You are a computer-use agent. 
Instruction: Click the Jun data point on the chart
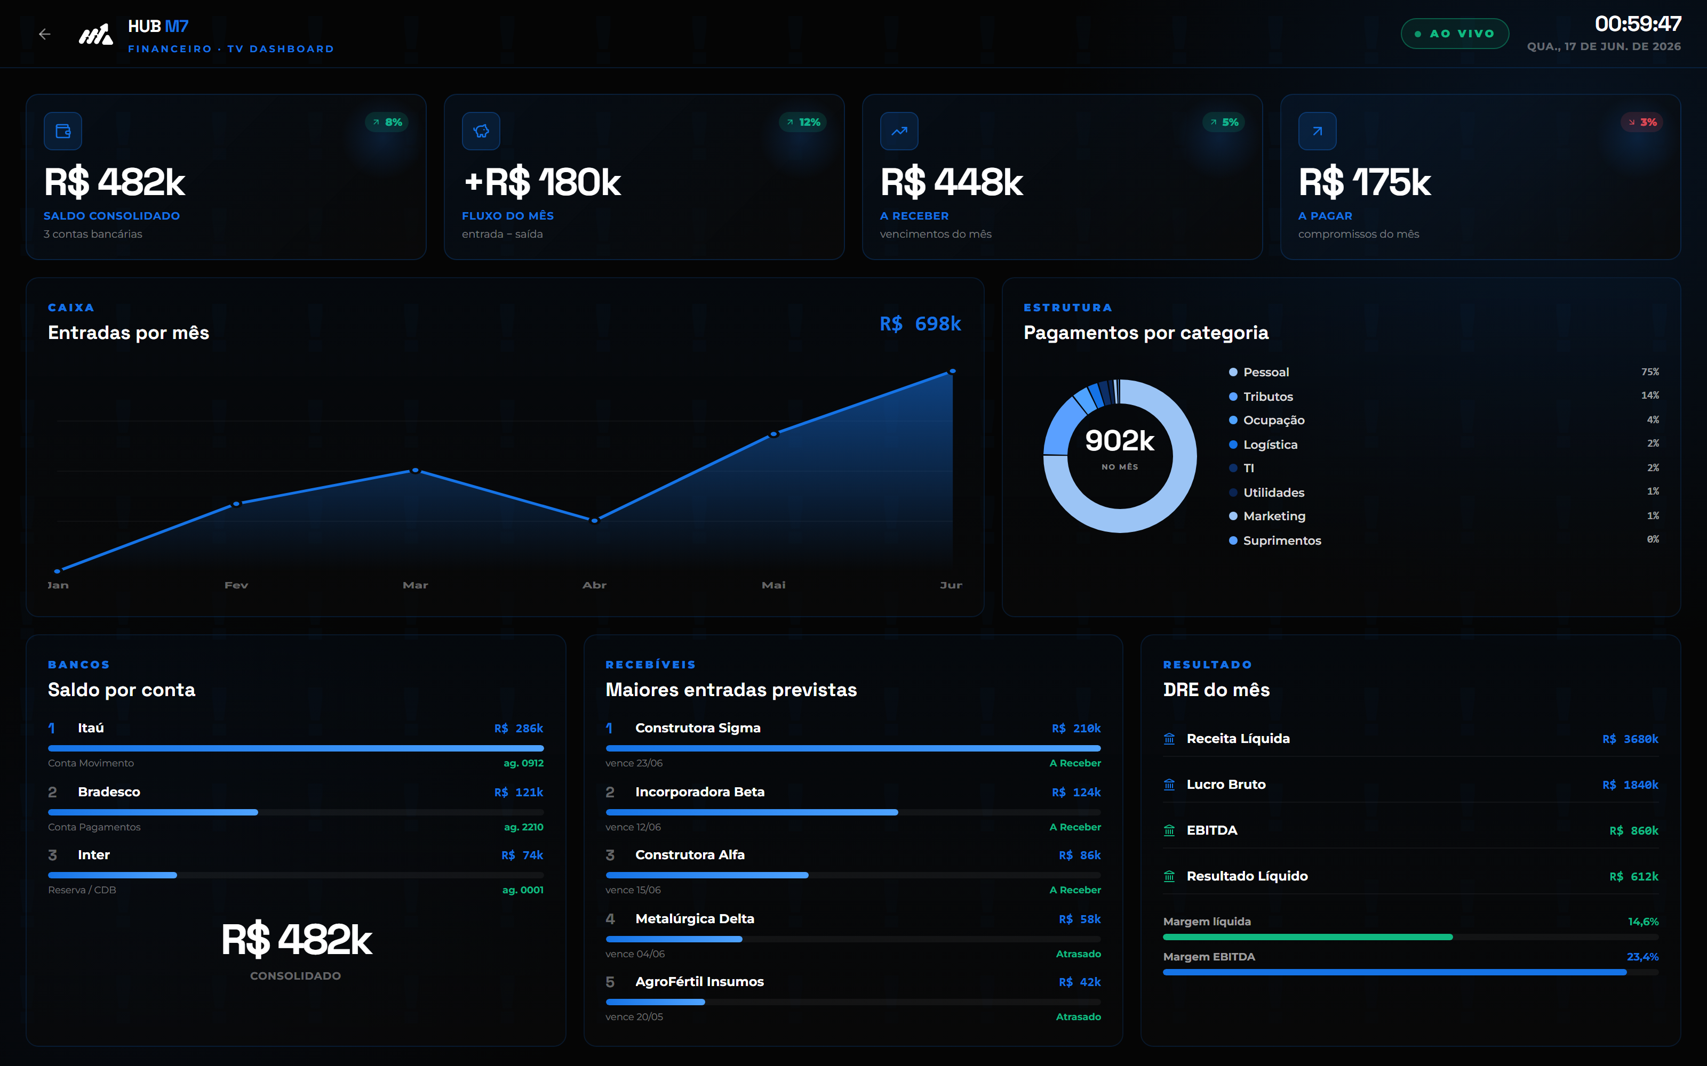952,371
